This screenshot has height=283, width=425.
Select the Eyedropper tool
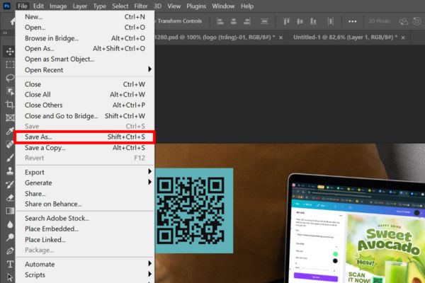coord(10,131)
